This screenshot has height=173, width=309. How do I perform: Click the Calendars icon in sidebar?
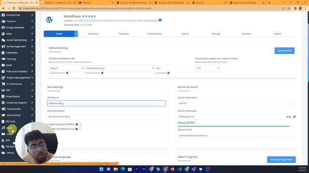point(3,52)
